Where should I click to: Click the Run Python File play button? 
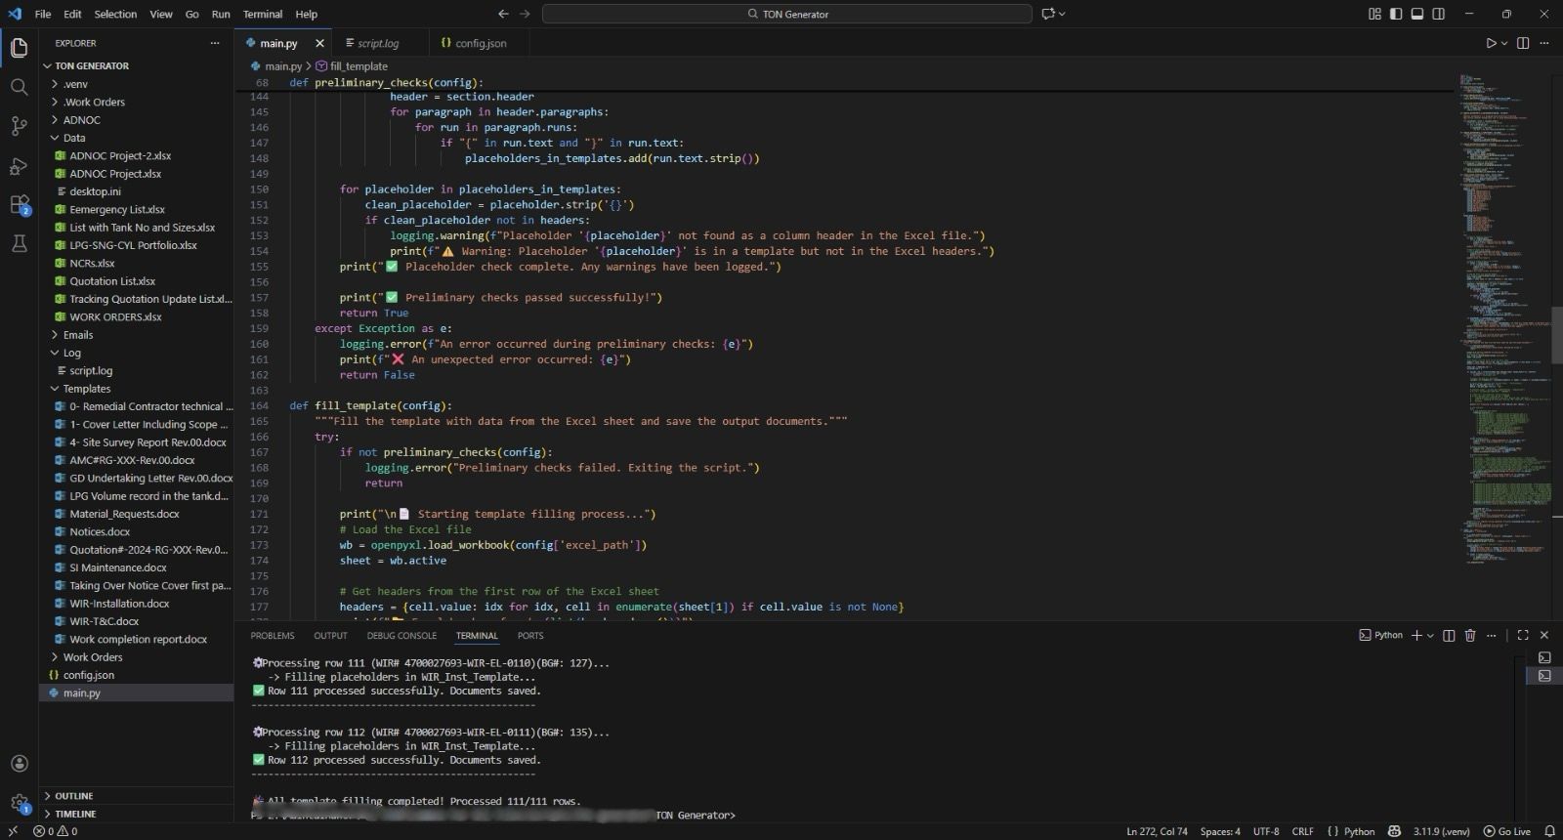(1491, 43)
